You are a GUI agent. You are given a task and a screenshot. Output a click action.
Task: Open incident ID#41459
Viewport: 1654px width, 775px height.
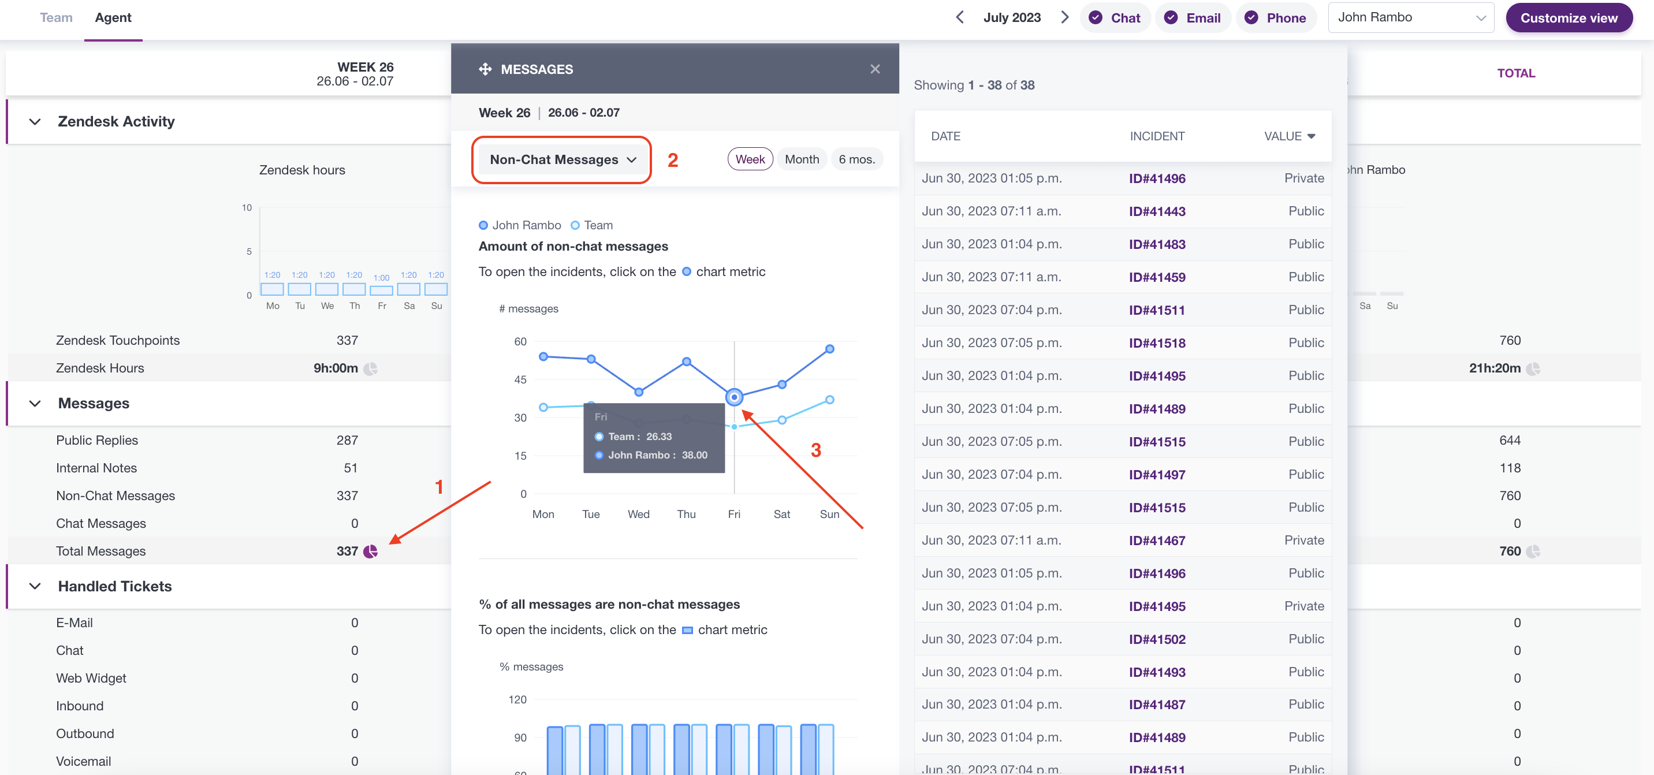(1156, 277)
